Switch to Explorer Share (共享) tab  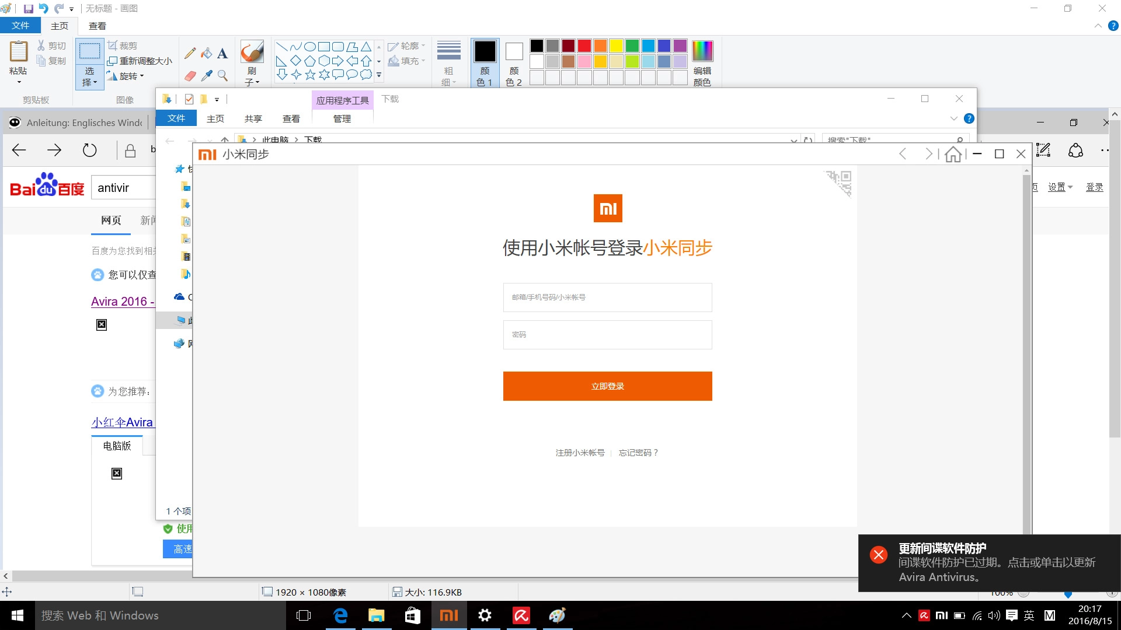coord(253,118)
